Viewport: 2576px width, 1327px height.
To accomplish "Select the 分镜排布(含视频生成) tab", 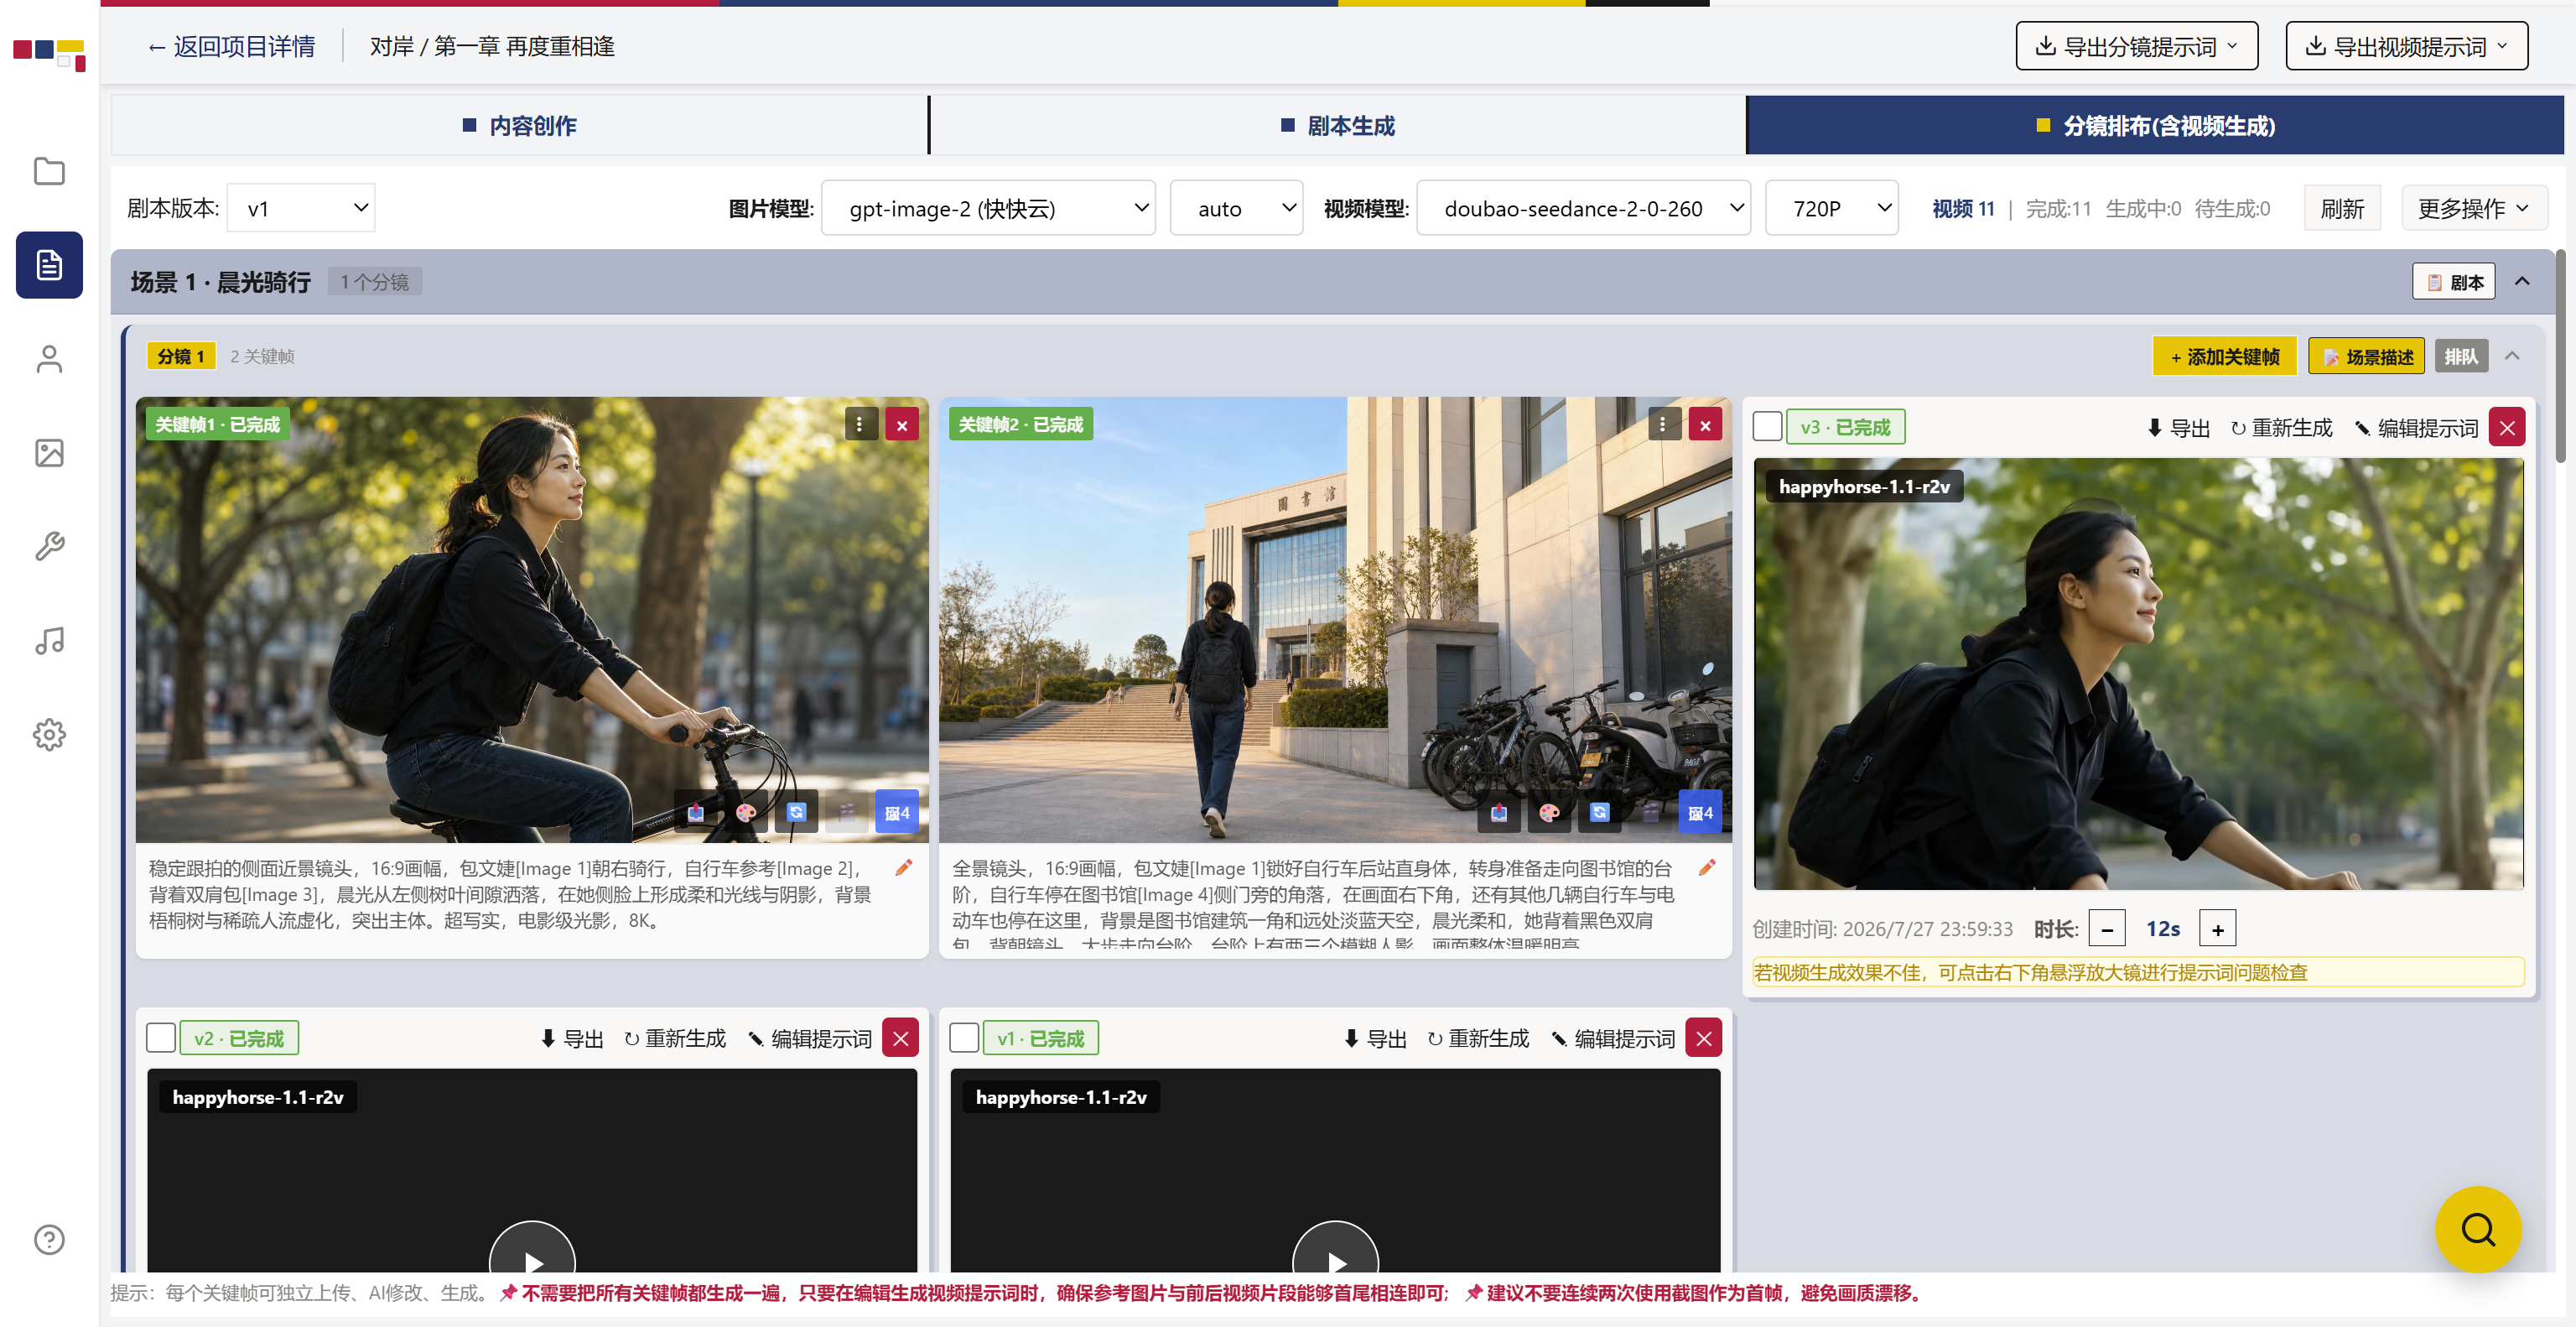I will [x=2155, y=125].
